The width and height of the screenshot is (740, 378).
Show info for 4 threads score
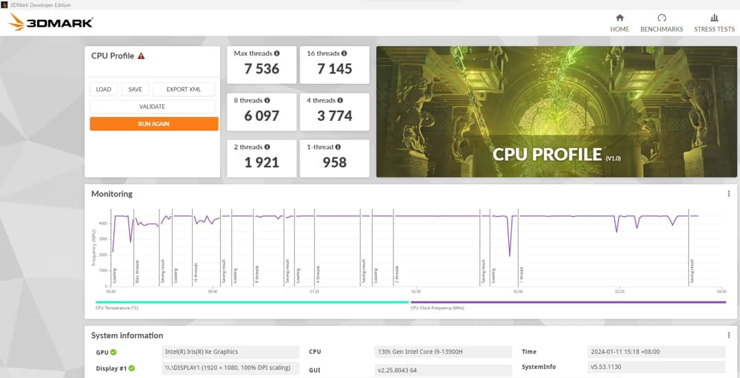coord(340,100)
